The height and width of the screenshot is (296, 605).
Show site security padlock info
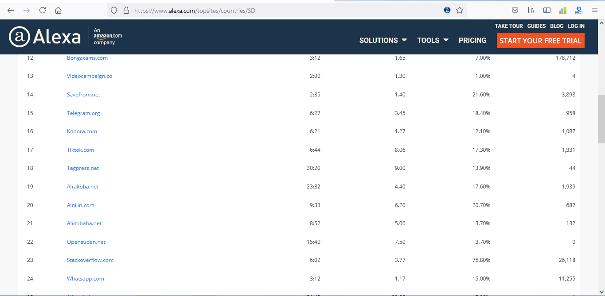126,10
